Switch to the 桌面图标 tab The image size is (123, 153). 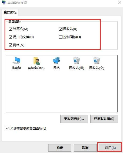10,12
